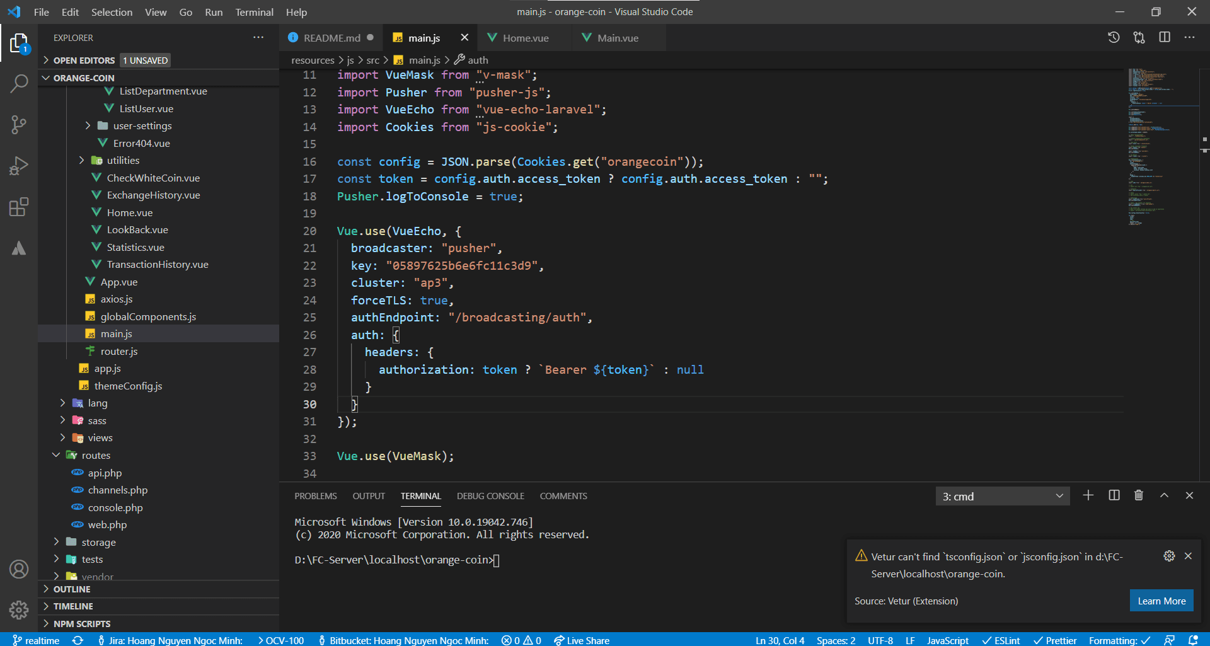
Task: Switch to the Main.vue tab
Action: (x=618, y=38)
